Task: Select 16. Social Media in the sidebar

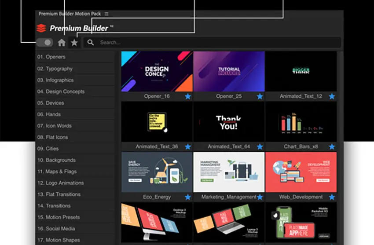Action: tap(75, 229)
